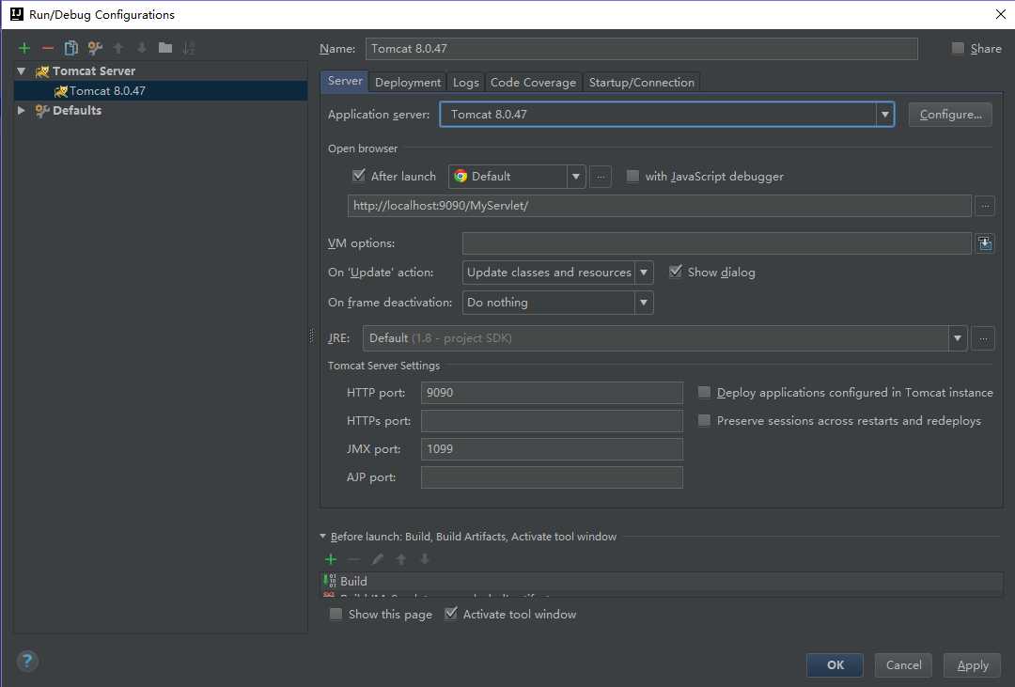Screen dimensions: 1015x687
Task: Click the browse button beside the URL field
Action: tap(984, 205)
